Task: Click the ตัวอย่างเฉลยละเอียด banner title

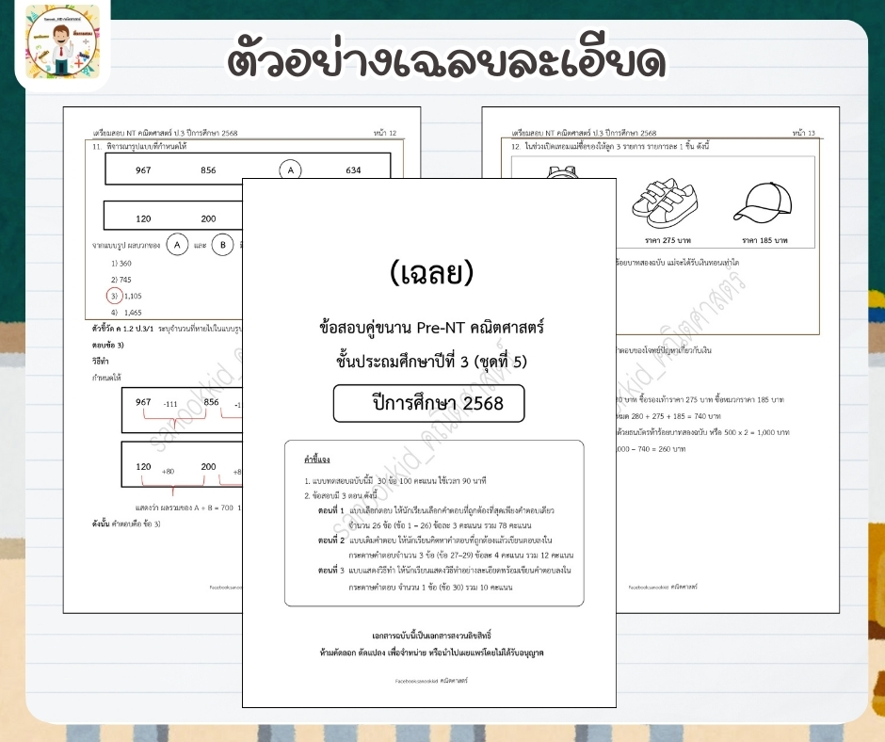Action: pos(447,60)
